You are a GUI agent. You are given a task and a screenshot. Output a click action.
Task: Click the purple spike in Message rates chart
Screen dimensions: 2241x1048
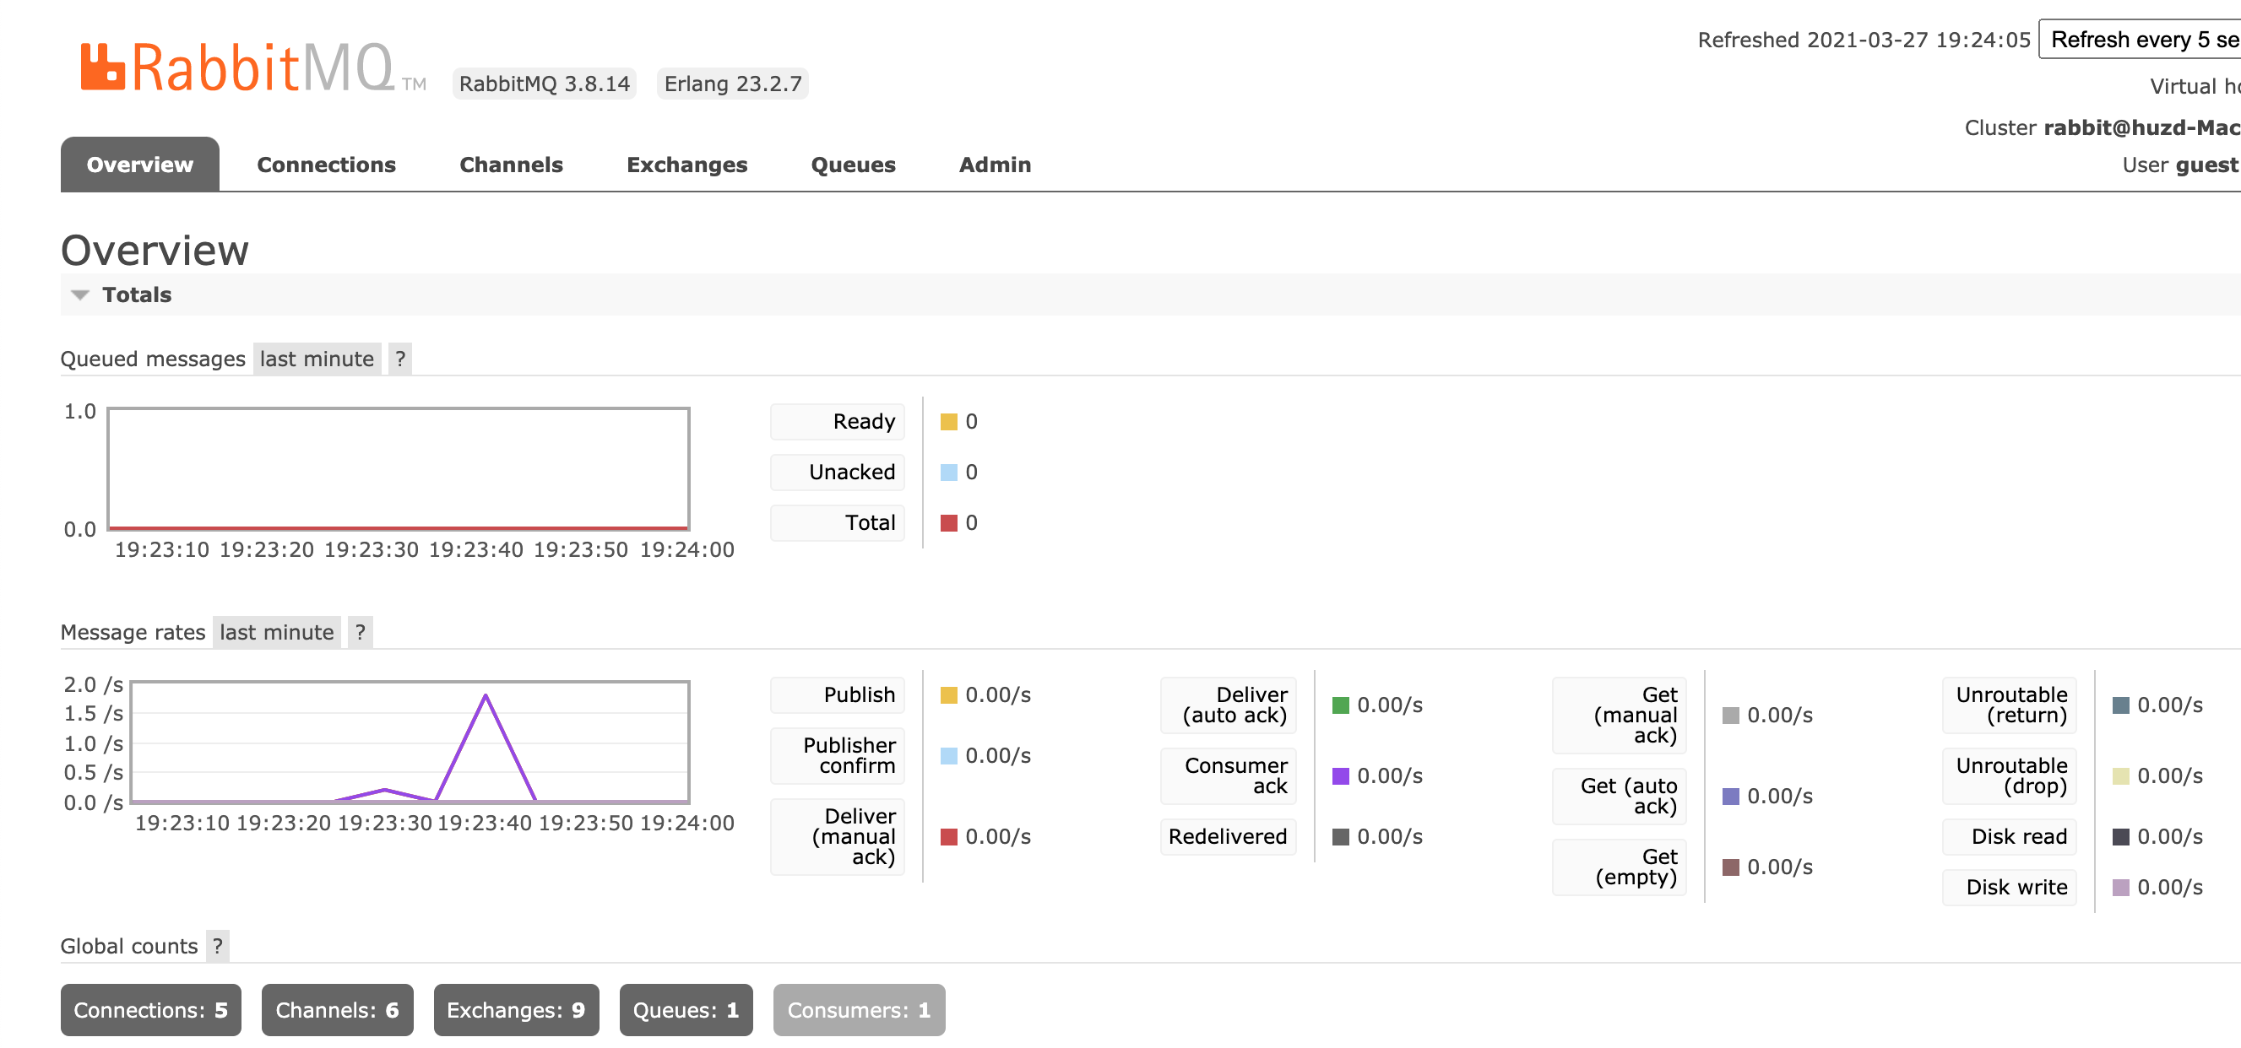pyautogui.click(x=486, y=746)
